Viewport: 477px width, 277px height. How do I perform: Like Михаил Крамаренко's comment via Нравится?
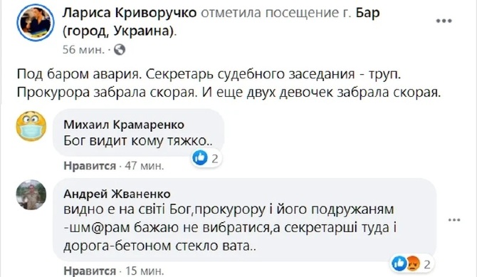[90, 166]
